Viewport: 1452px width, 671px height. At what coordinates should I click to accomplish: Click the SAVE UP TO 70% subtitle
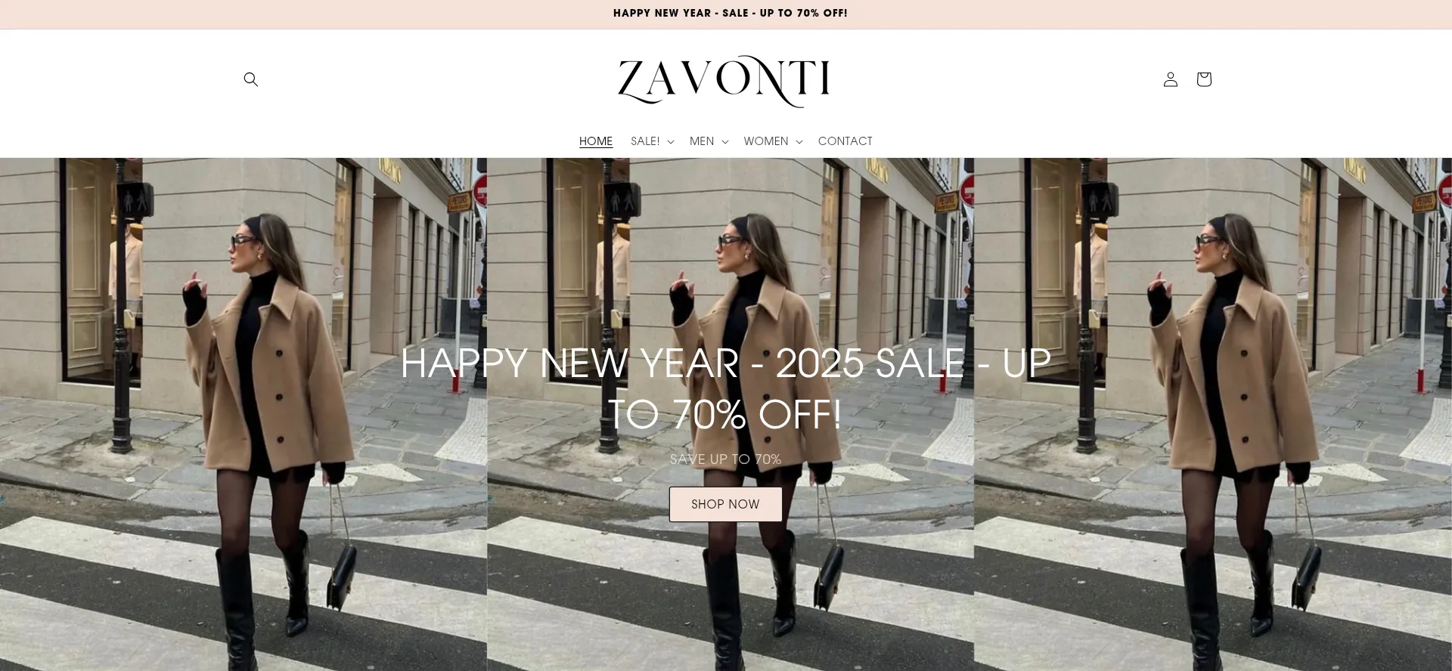tap(725, 459)
